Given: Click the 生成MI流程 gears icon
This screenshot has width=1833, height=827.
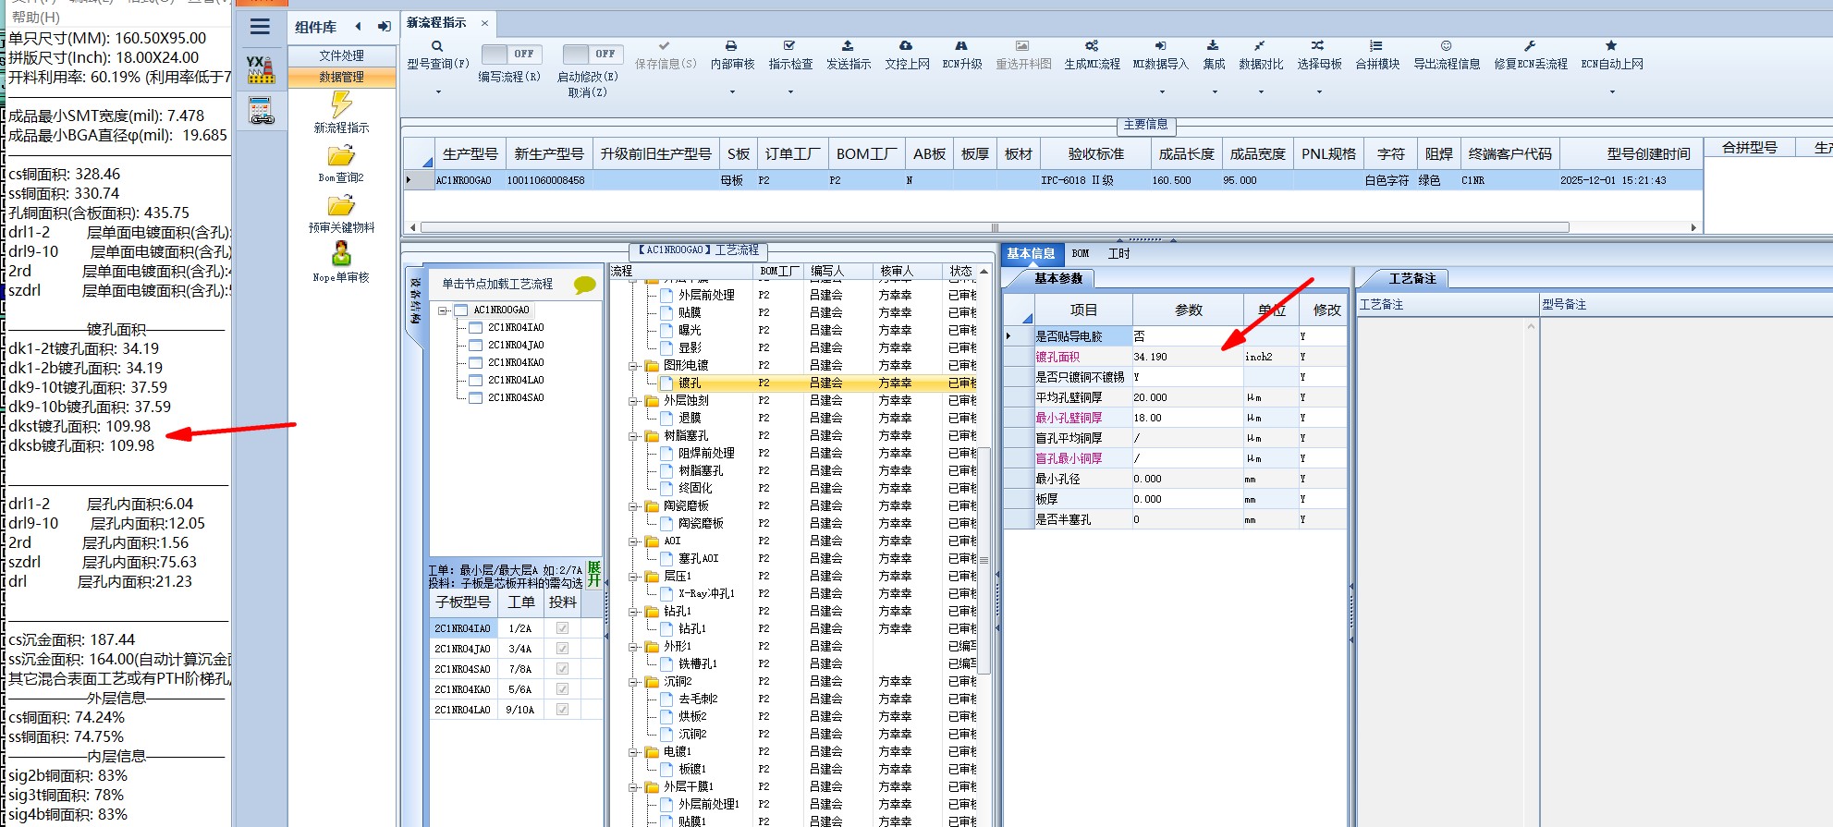Looking at the screenshot, I should 1092,46.
